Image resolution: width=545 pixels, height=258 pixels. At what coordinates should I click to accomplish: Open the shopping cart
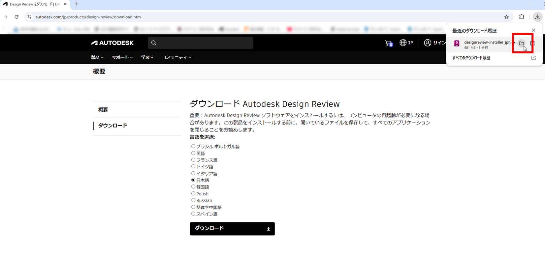coord(389,43)
